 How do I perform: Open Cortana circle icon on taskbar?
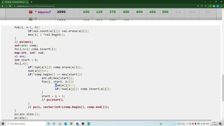(x=48, y=124)
